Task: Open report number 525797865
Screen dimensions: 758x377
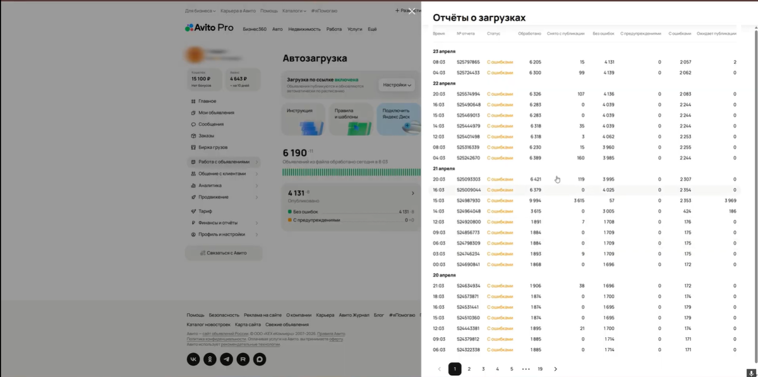Action: 468,62
